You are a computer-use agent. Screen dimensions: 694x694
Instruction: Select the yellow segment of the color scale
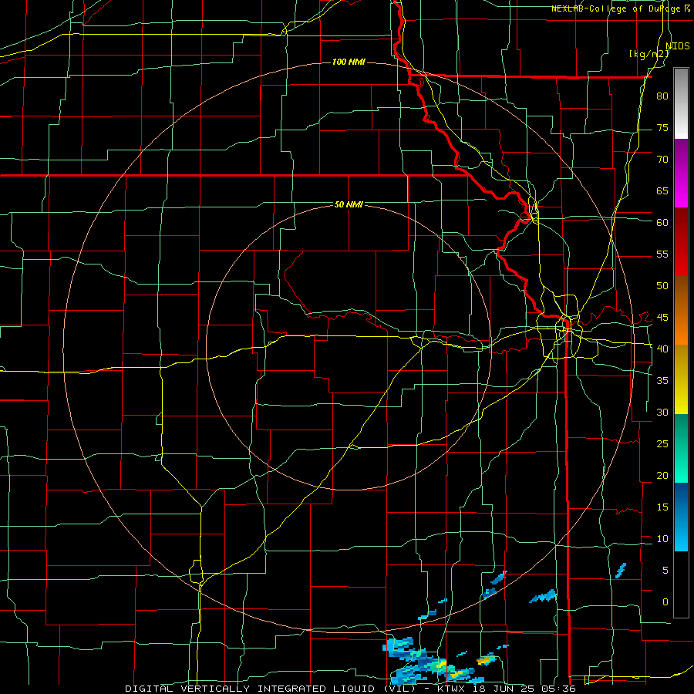(681, 379)
